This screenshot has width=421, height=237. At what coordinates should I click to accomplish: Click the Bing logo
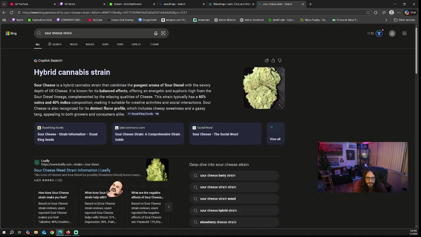click(x=11, y=33)
